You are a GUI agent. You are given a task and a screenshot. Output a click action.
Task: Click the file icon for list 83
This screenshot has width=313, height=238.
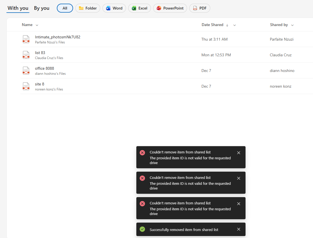pyautogui.click(x=26, y=55)
